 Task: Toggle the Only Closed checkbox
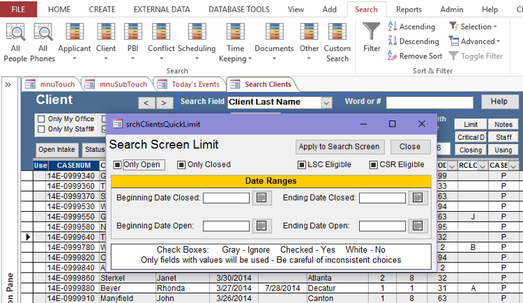(181, 164)
